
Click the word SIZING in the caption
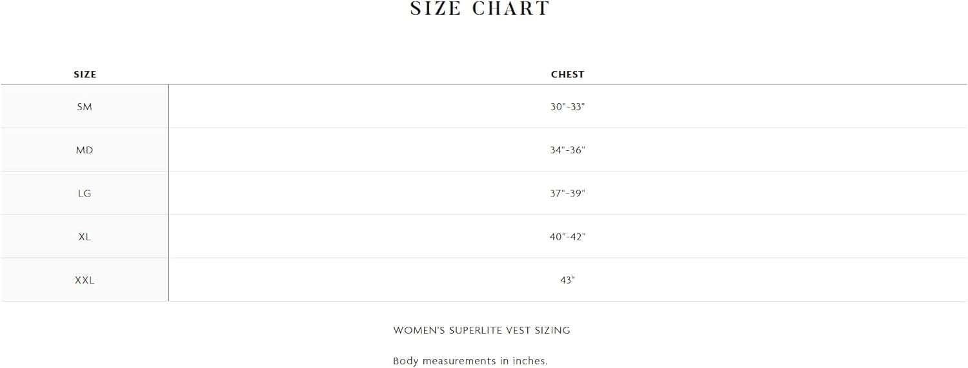click(x=552, y=331)
